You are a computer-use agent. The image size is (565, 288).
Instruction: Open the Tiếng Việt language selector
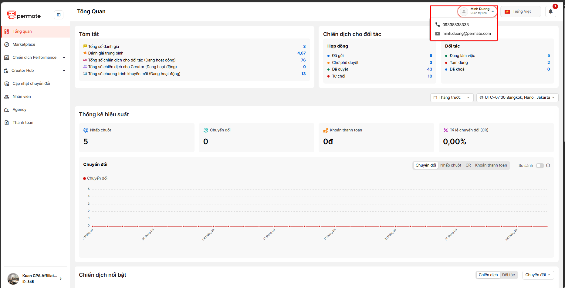(x=520, y=12)
